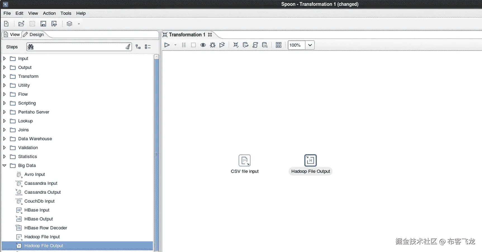Viewport: 482px width, 252px height.
Task: Open the Edit menu
Action: click(x=19, y=13)
